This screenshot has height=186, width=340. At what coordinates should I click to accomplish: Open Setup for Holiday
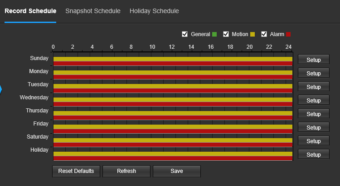click(x=314, y=154)
